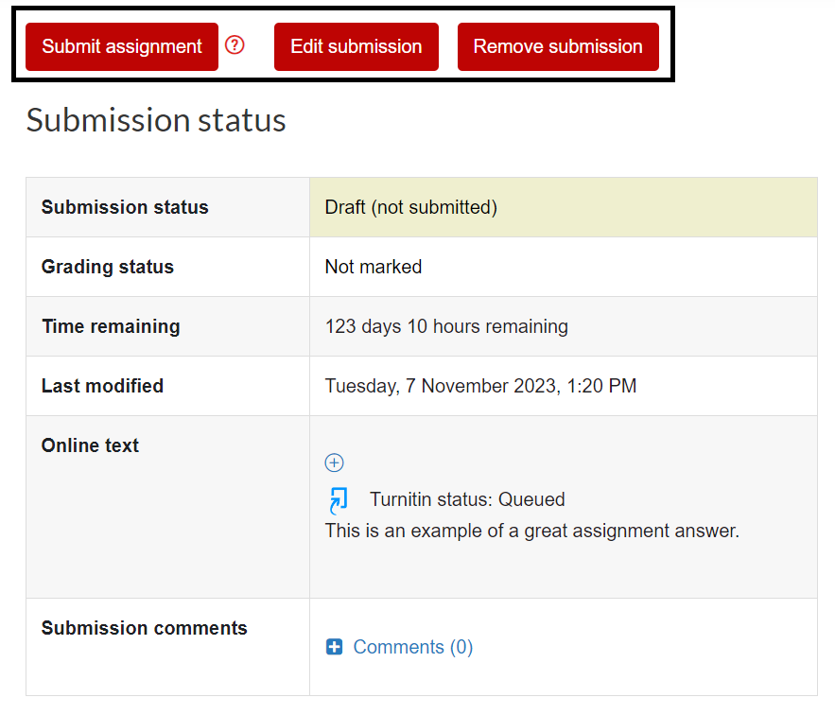Select the 'This is an example' answer text
Image resolution: width=835 pixels, height=715 pixels.
tap(532, 531)
